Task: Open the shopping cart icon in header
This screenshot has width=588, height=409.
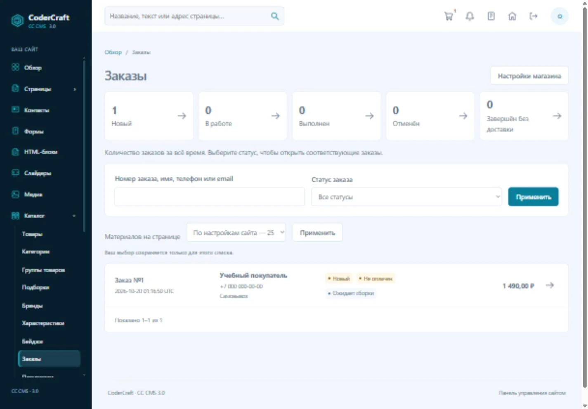Action: [x=449, y=16]
